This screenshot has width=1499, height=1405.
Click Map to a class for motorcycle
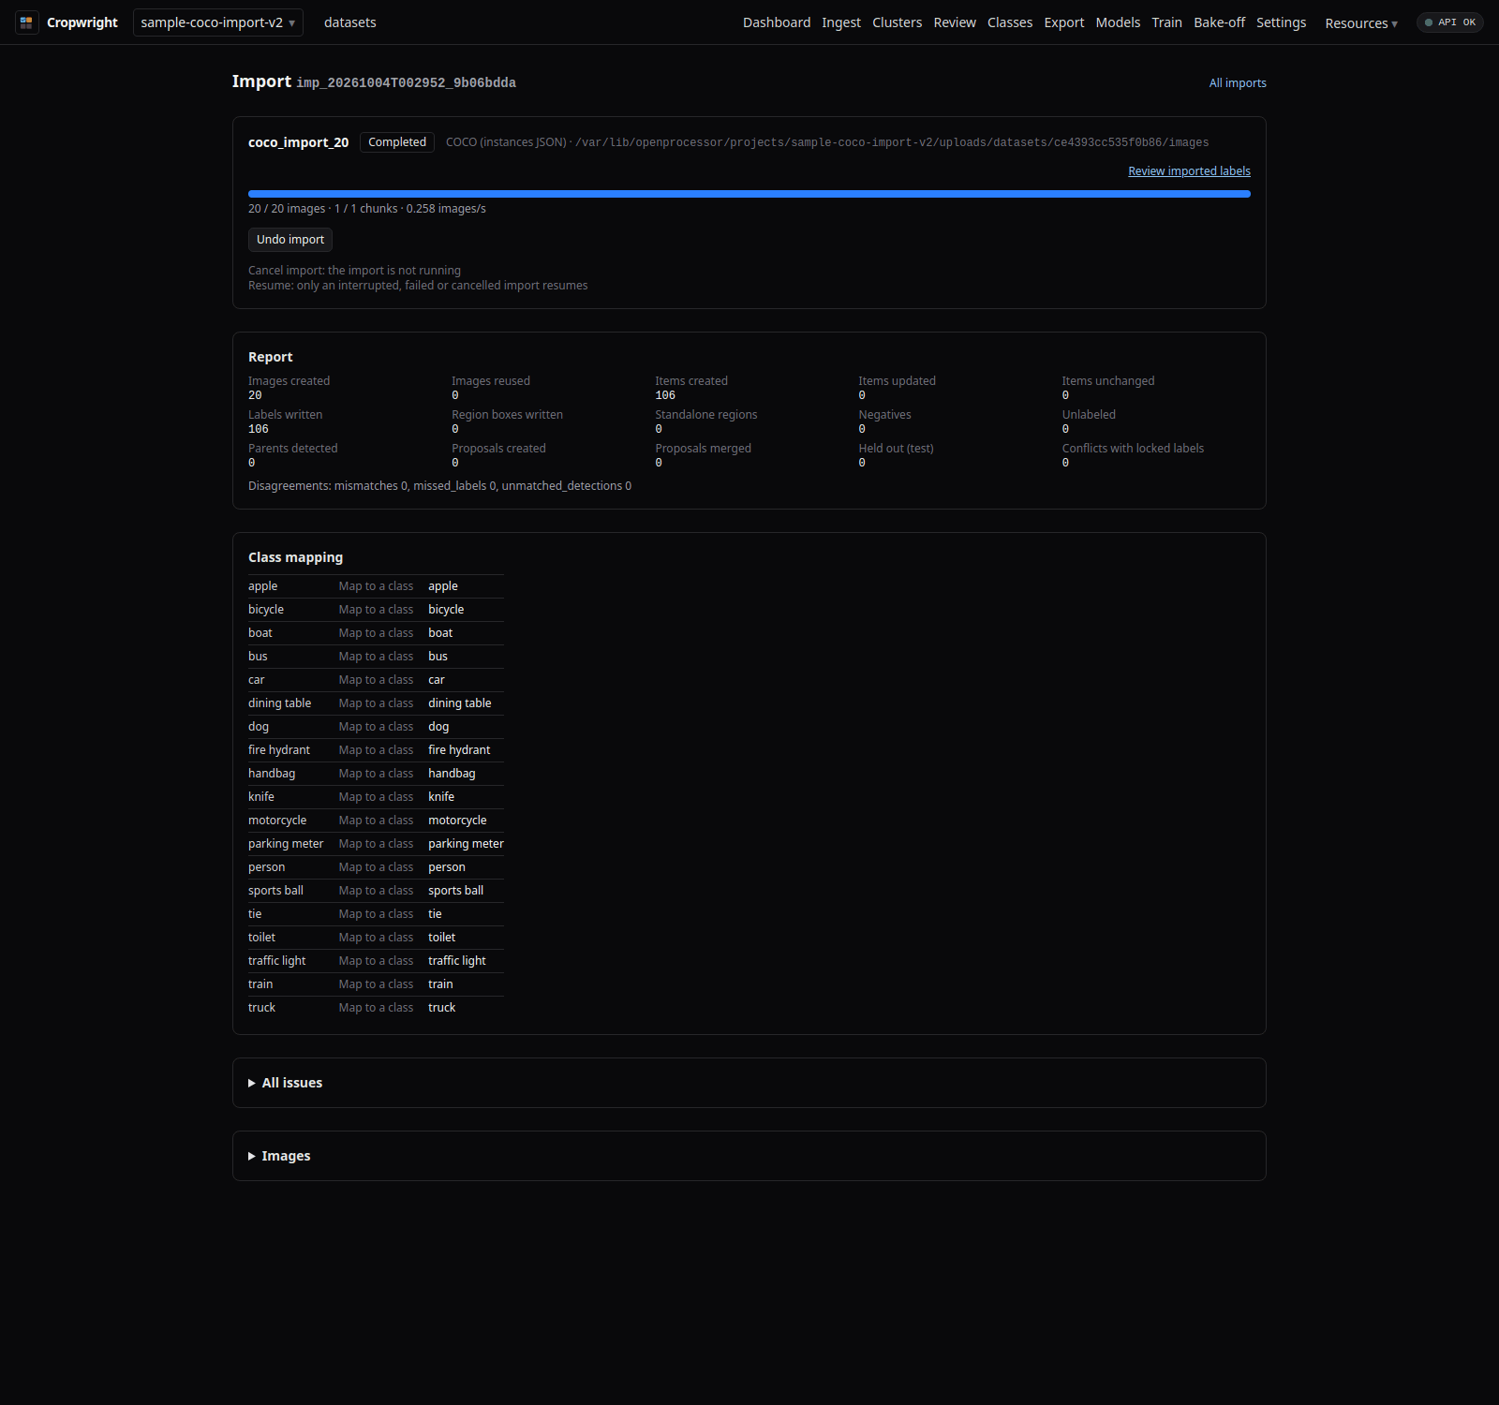pos(376,821)
